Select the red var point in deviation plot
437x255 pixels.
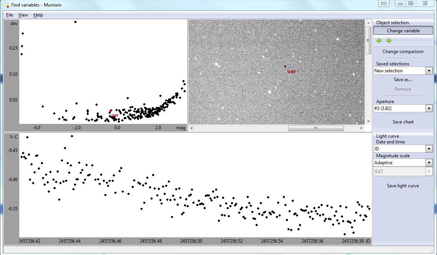pyautogui.click(x=111, y=111)
